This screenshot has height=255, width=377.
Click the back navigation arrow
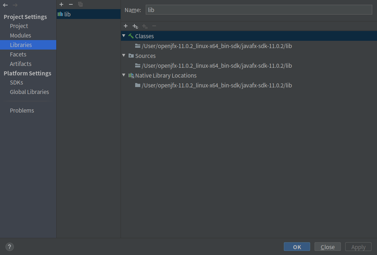[x=5, y=5]
